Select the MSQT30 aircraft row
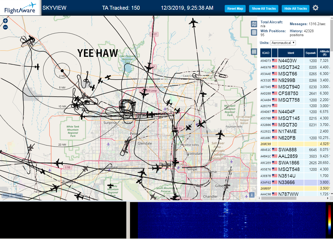This screenshot has width=333, height=239. 295,125
